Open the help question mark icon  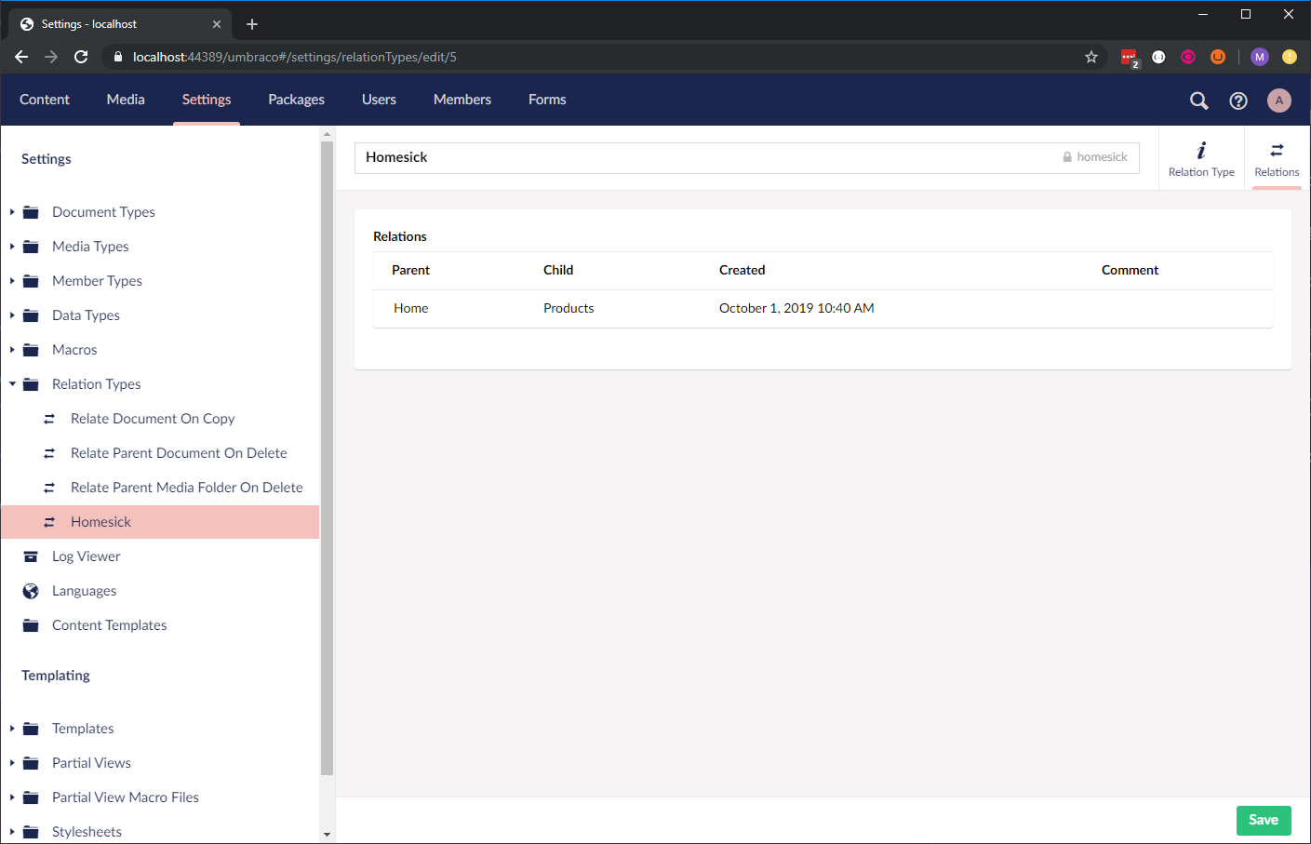(x=1237, y=100)
